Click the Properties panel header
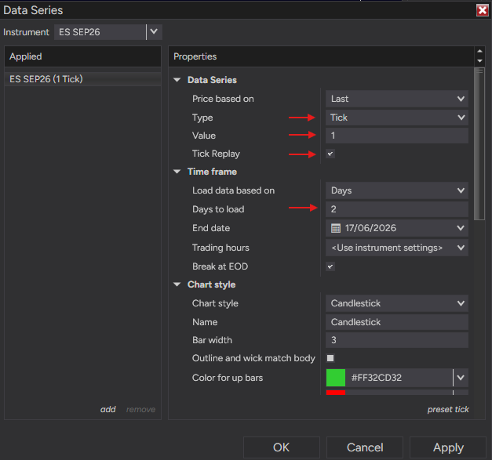The image size is (492, 460). click(321, 56)
